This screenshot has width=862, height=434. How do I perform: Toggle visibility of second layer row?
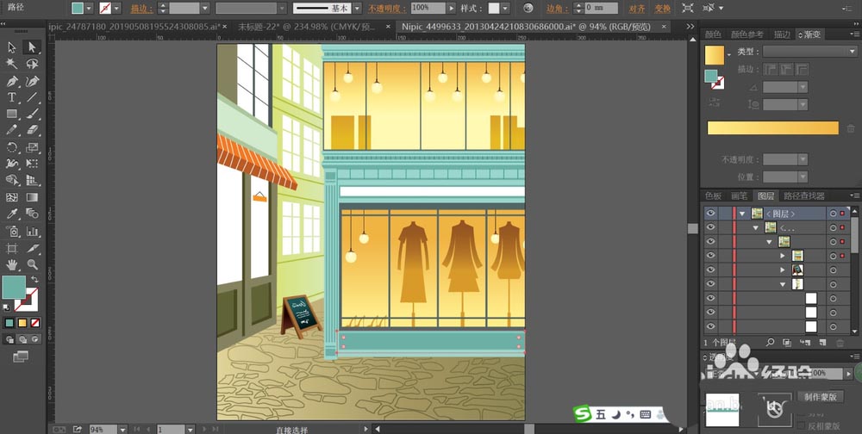(711, 227)
